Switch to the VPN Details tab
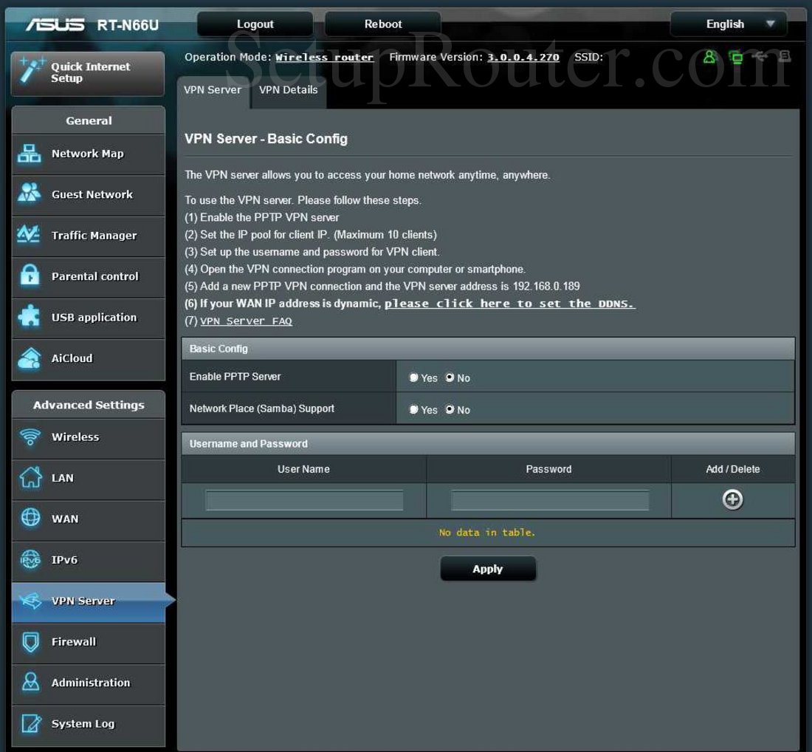The image size is (812, 752). 289,90
